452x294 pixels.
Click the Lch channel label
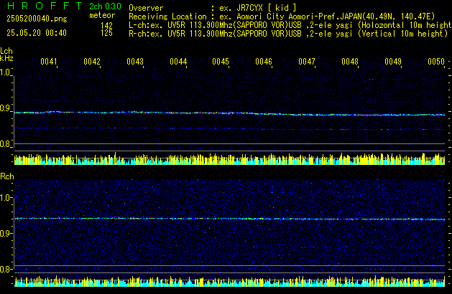6,51
